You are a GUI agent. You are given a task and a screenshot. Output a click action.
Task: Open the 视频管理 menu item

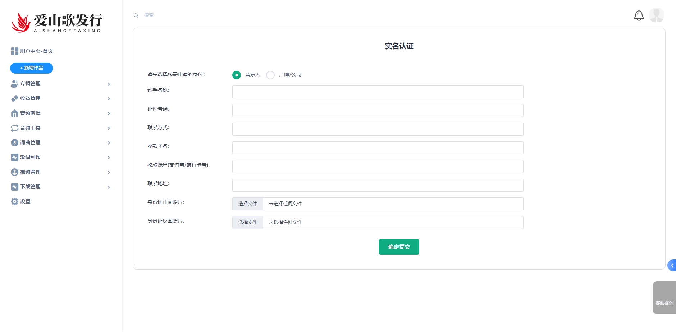click(30, 172)
